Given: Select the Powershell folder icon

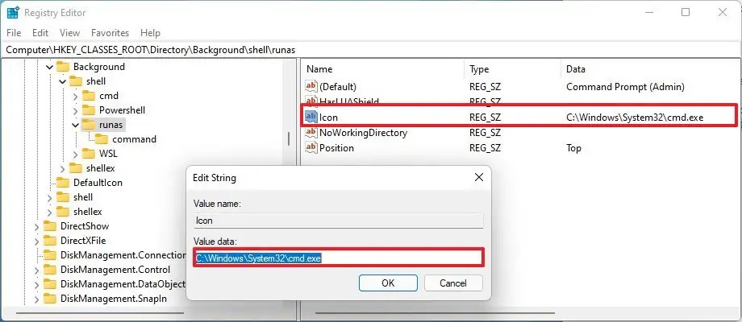Looking at the screenshot, I should point(89,110).
